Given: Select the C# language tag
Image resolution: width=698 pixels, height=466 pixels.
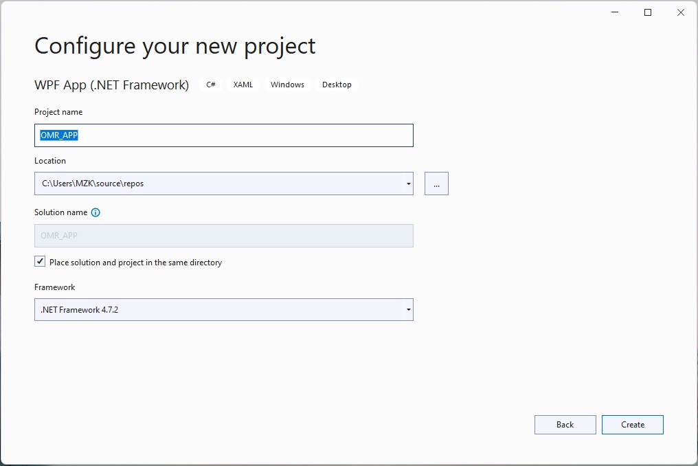Looking at the screenshot, I should [x=210, y=84].
